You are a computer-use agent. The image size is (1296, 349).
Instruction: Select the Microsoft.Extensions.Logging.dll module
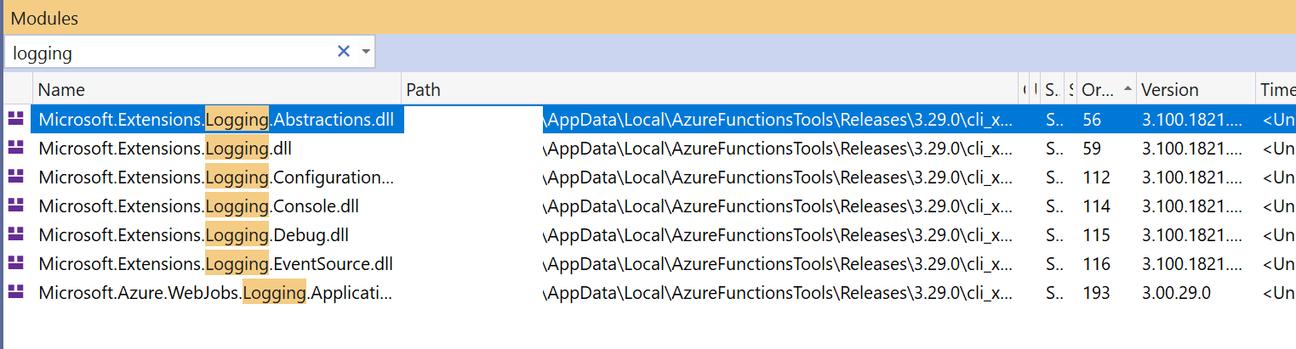tap(165, 149)
